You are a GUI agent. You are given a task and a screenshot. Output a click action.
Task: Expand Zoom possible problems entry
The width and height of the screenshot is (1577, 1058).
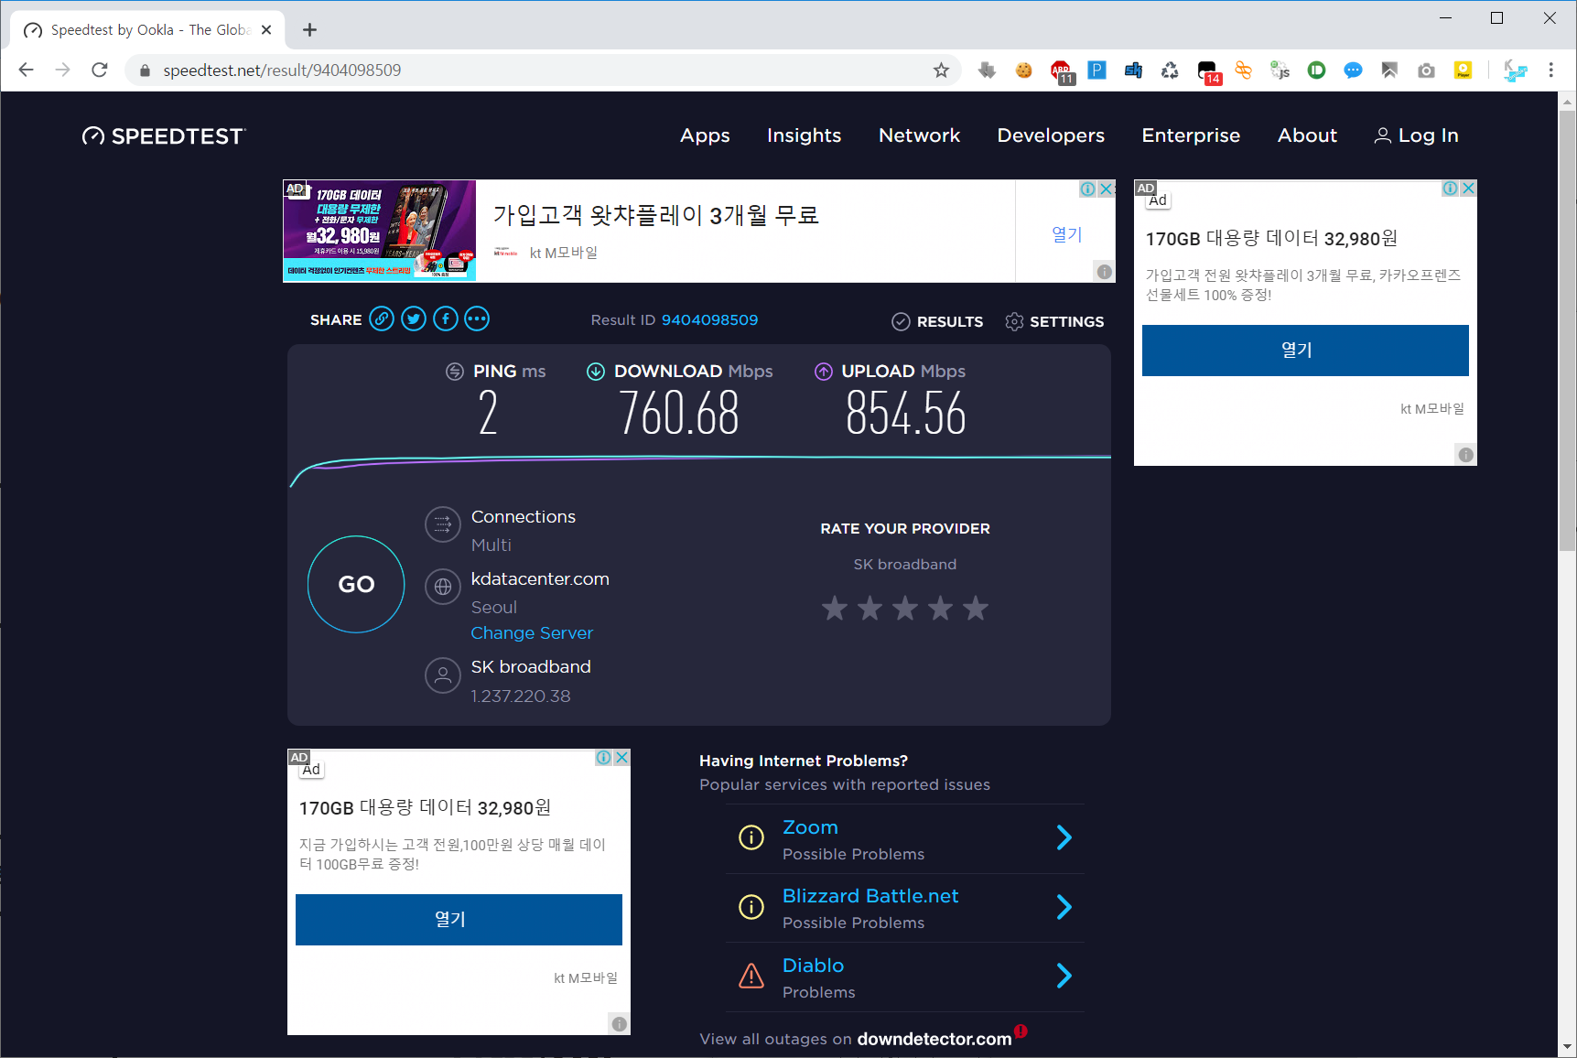(1064, 837)
